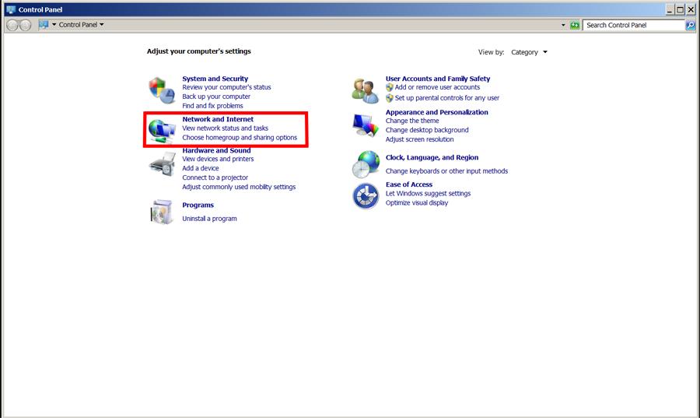Click the Forward navigation arrow button

click(26, 26)
